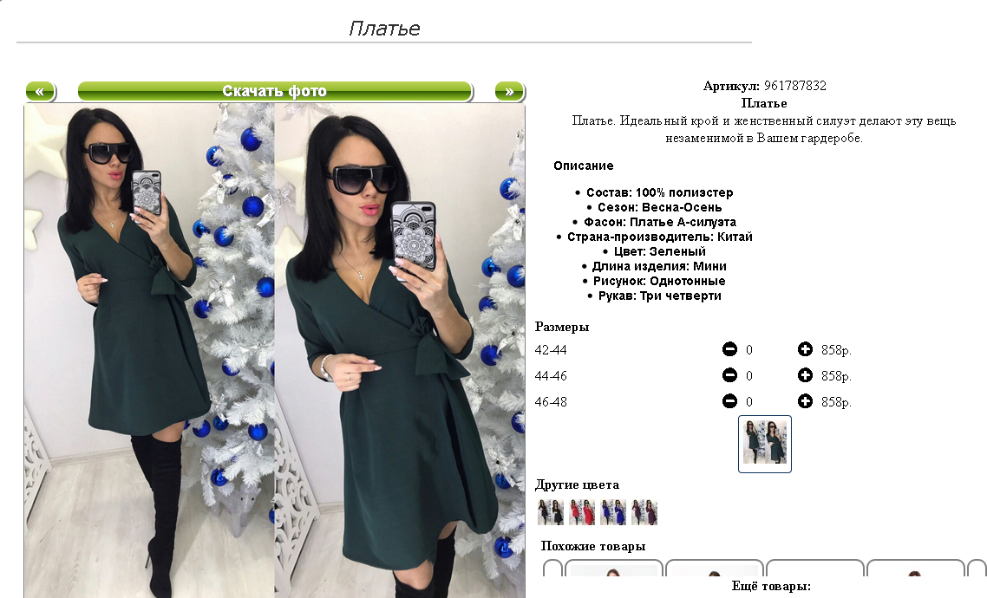
Task: Go to next photo with » button
Action: (x=509, y=92)
